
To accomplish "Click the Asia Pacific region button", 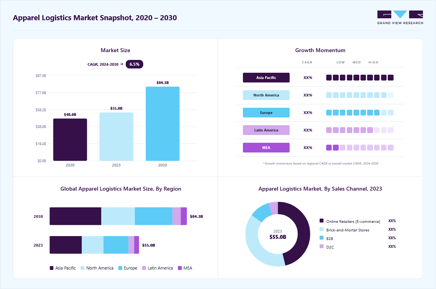I will (x=266, y=77).
